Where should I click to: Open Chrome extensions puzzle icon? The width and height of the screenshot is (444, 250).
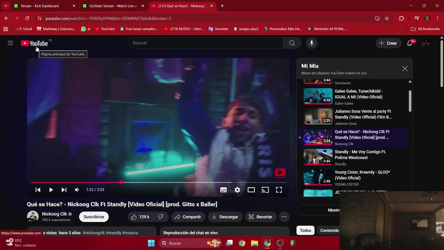point(401,18)
